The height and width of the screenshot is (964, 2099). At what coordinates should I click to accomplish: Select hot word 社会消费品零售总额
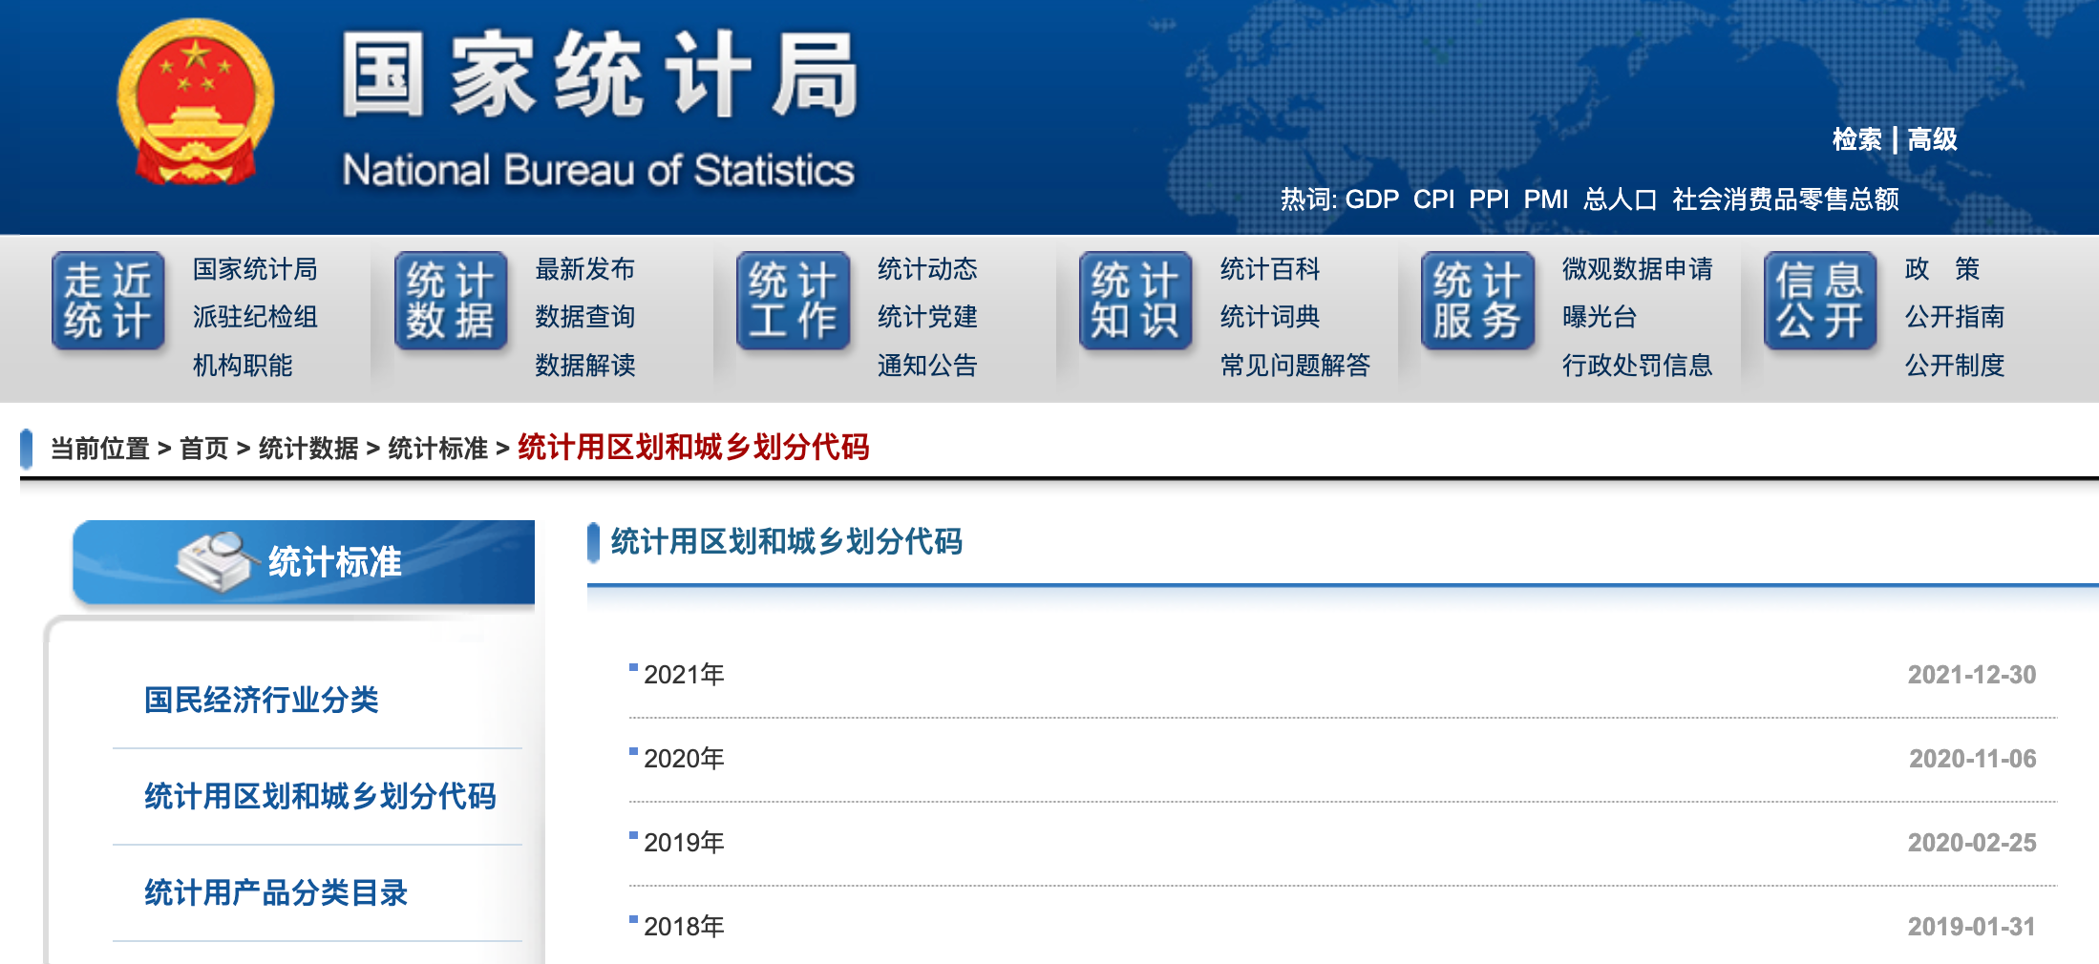pyautogui.click(x=1785, y=199)
